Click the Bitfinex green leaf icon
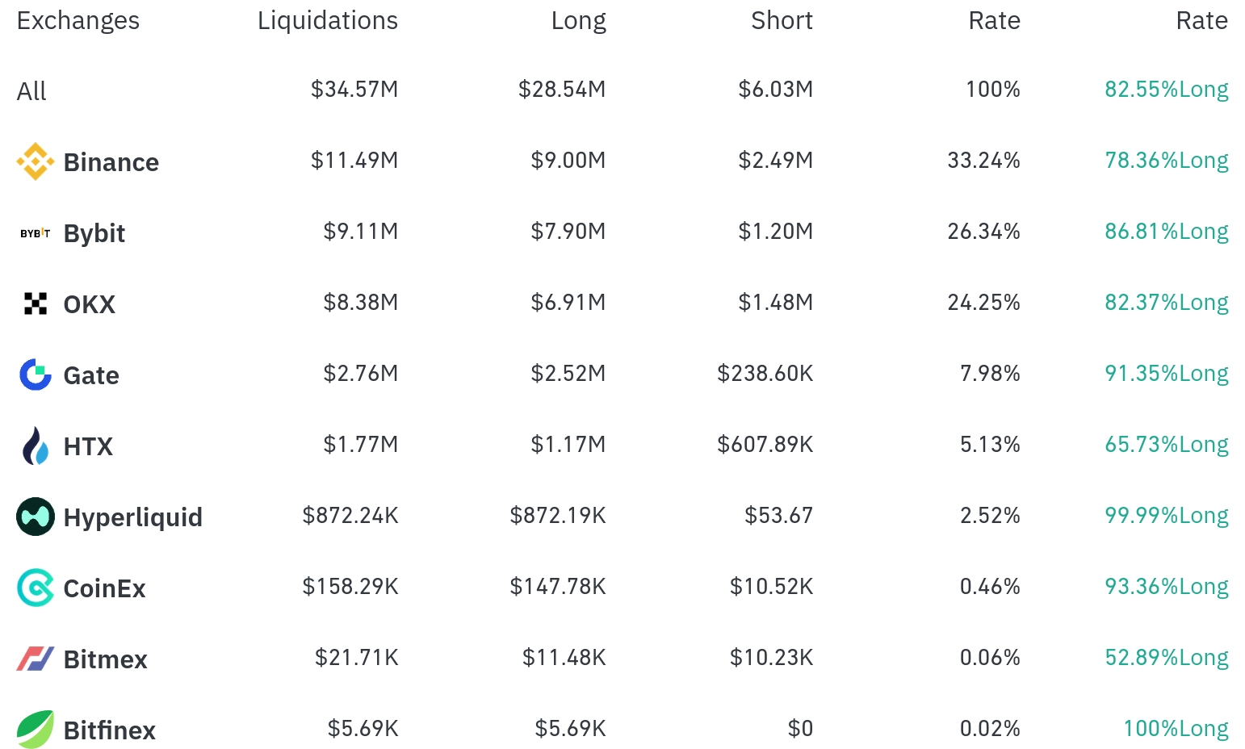The height and width of the screenshot is (749, 1245). coord(36,730)
